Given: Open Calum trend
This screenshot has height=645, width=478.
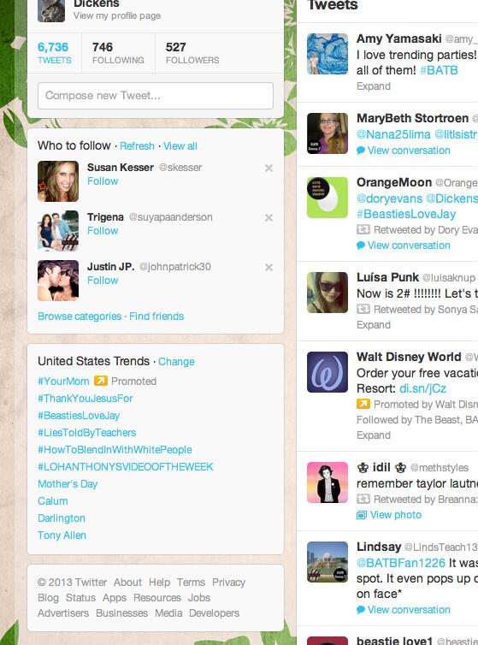Looking at the screenshot, I should [x=53, y=501].
